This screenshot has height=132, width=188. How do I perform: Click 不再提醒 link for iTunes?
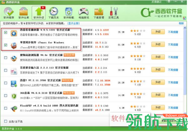point(173,45)
